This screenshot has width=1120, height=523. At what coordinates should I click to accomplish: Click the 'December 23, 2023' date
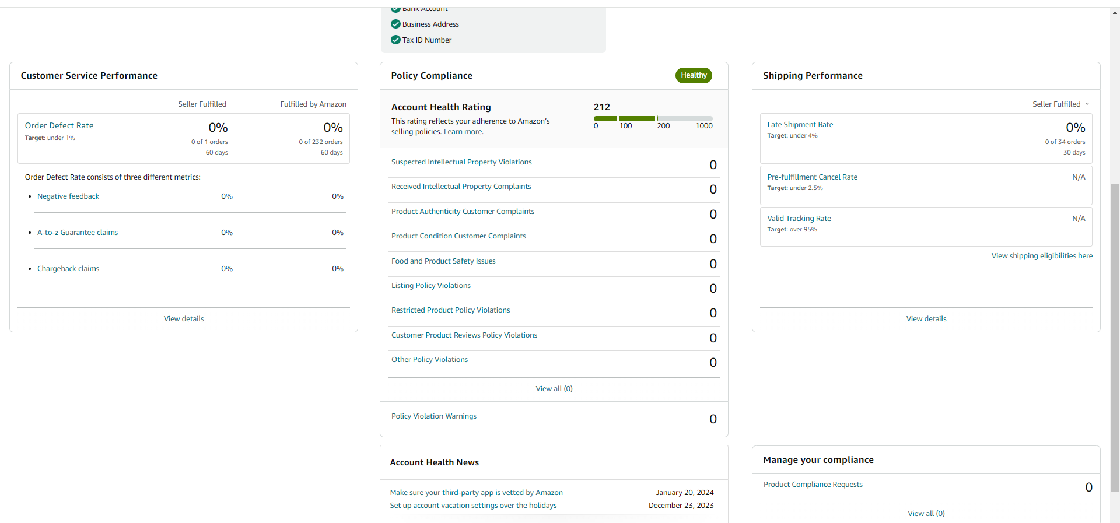[681, 506]
